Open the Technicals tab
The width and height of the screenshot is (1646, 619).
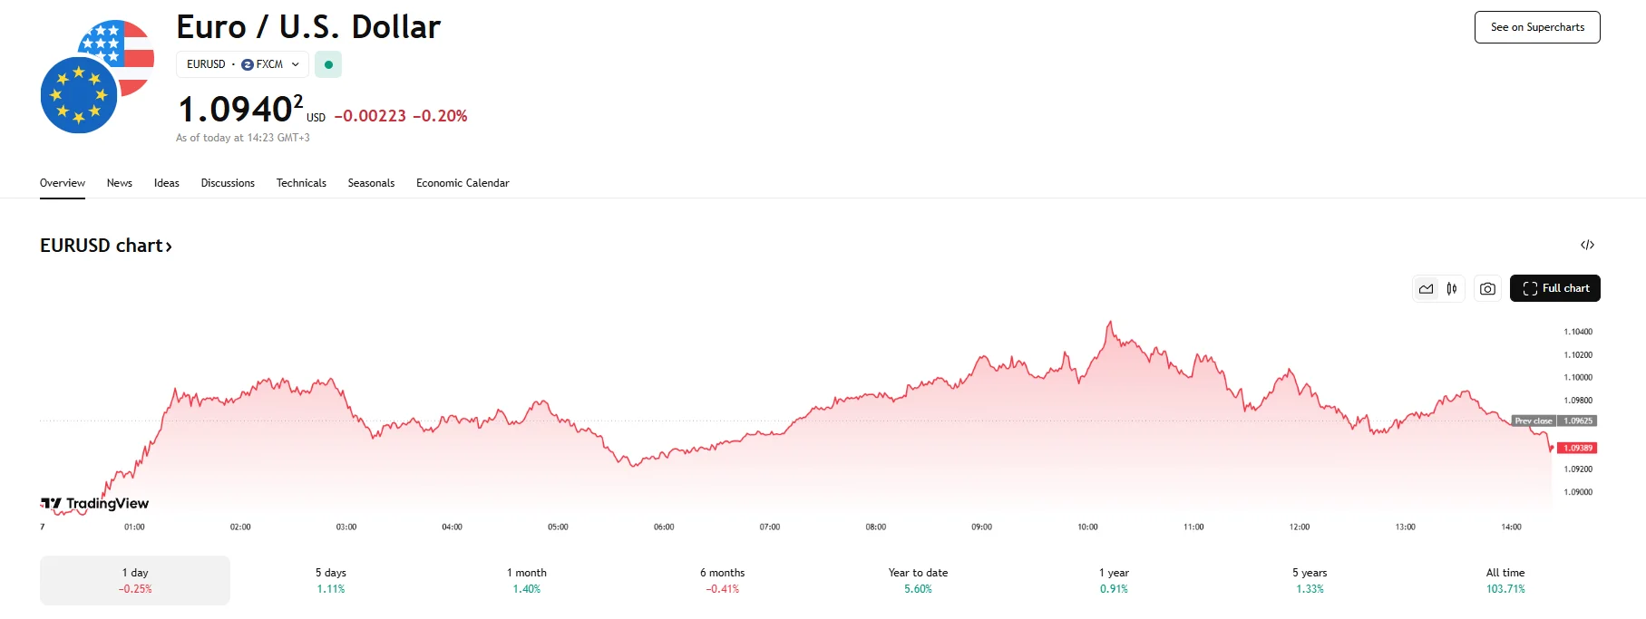click(301, 183)
